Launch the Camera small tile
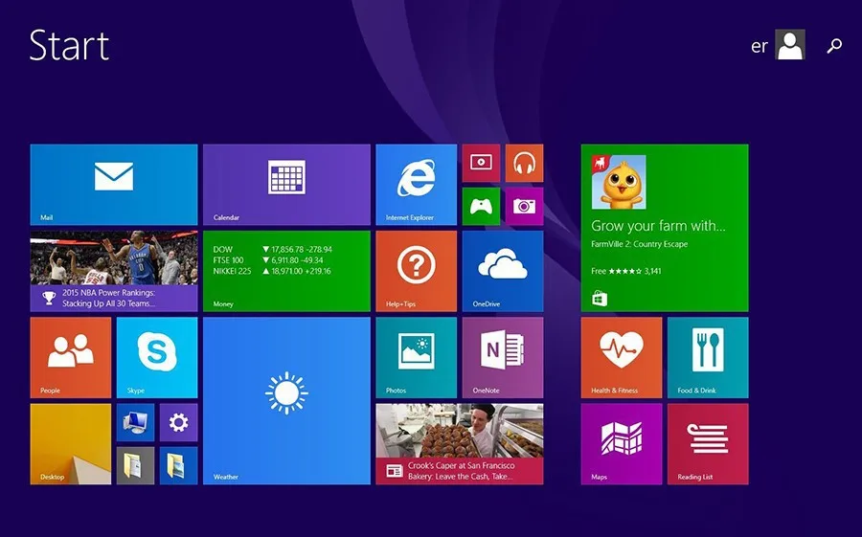Screen dimensions: 862x537 [524, 206]
